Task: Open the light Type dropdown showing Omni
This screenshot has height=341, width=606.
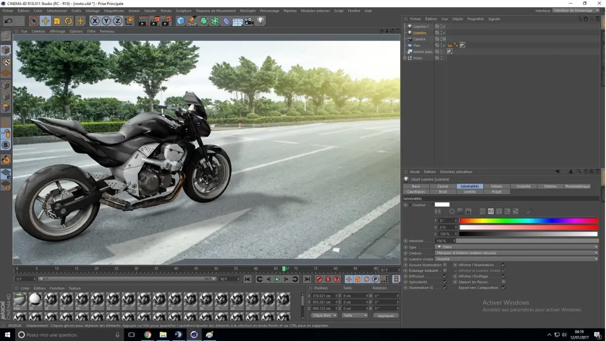Action: [516, 247]
